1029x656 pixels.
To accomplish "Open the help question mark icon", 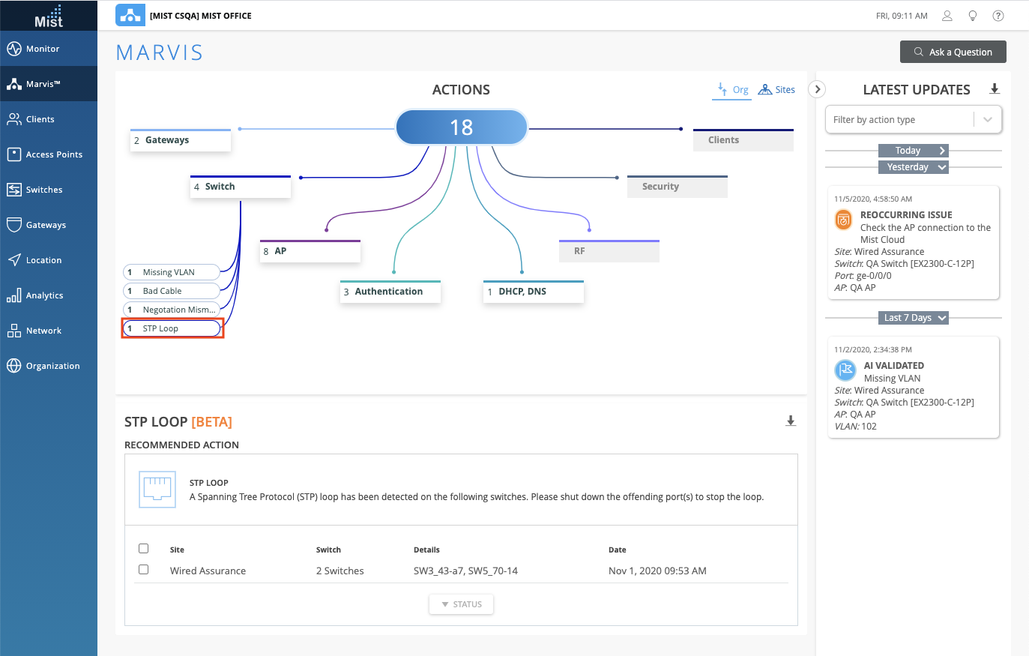I will [998, 16].
